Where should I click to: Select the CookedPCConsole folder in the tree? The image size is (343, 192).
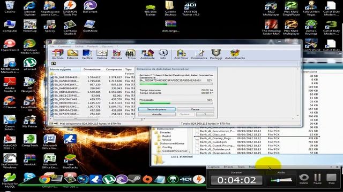pyautogui.click(x=175, y=151)
